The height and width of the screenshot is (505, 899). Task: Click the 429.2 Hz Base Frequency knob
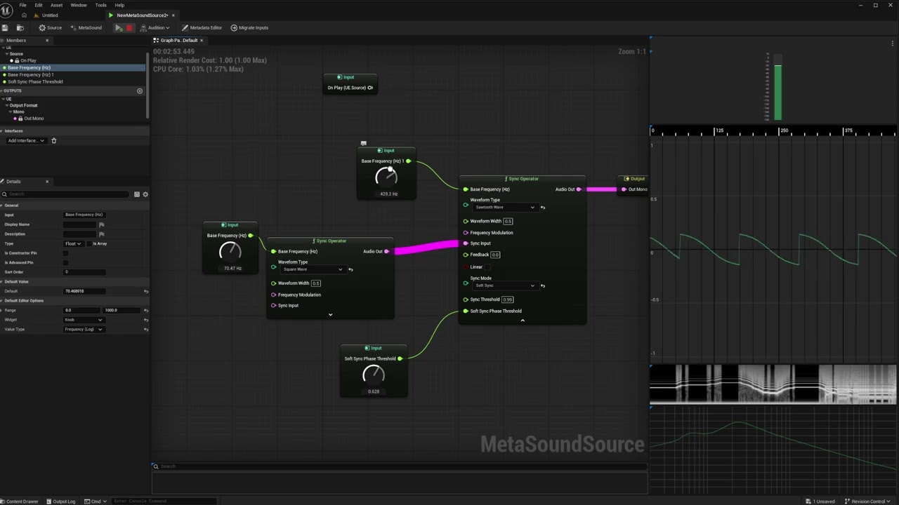click(386, 177)
